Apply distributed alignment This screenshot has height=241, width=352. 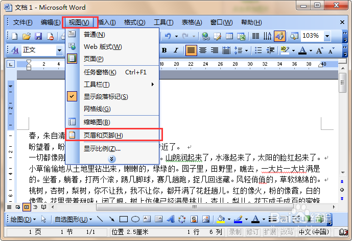tap(226, 50)
